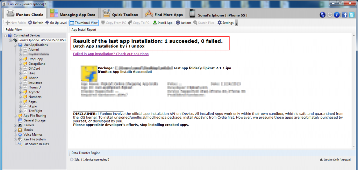Image resolution: width=358 pixels, height=170 pixels.
Task: Expand the Alumni app node
Action: click(x=20, y=50)
